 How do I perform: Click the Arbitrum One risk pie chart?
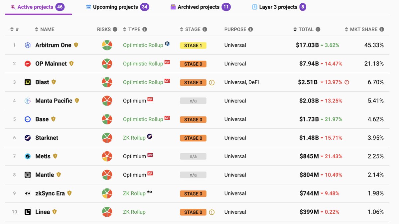click(107, 45)
